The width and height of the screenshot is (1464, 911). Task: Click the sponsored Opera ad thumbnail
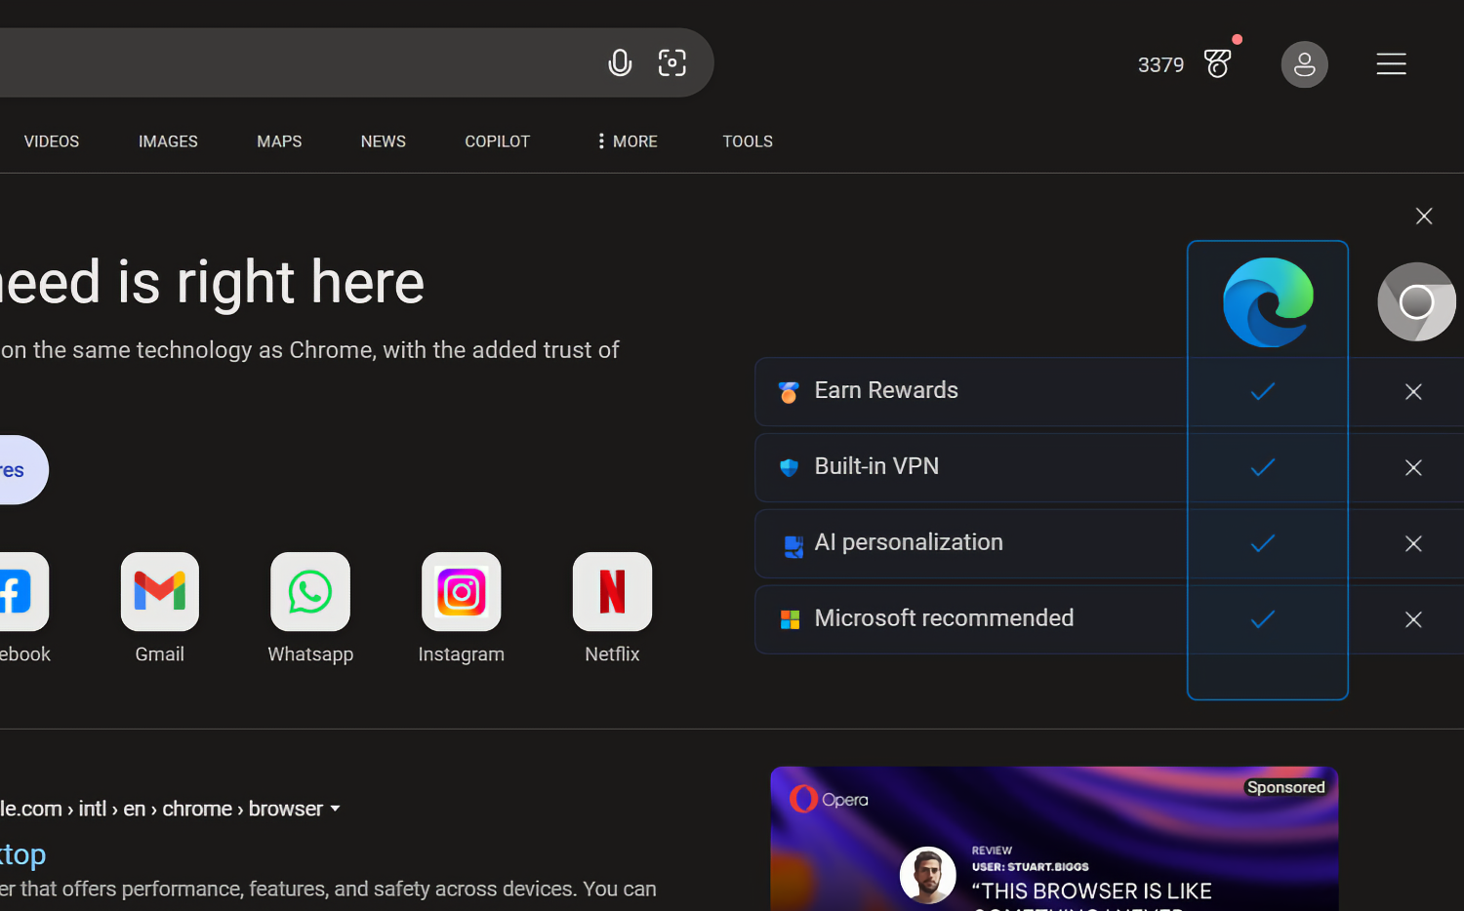tap(1054, 839)
